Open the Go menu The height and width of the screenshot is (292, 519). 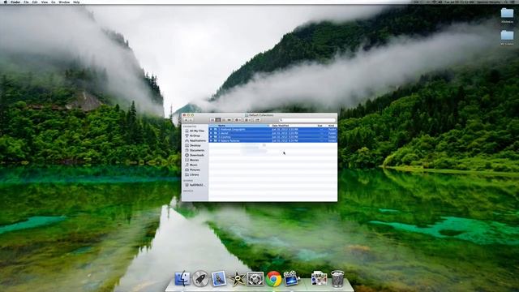coord(54,2)
